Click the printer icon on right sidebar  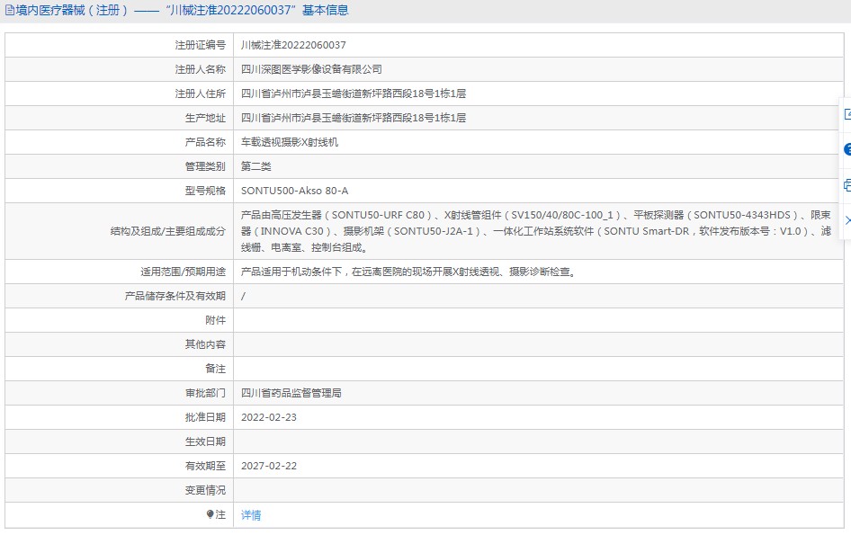coord(847,185)
